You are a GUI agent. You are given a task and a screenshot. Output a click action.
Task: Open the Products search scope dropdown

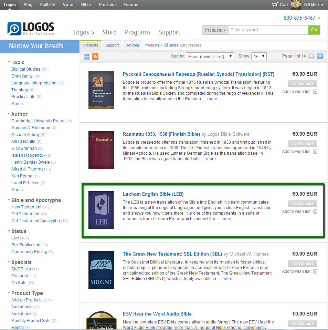point(215,30)
